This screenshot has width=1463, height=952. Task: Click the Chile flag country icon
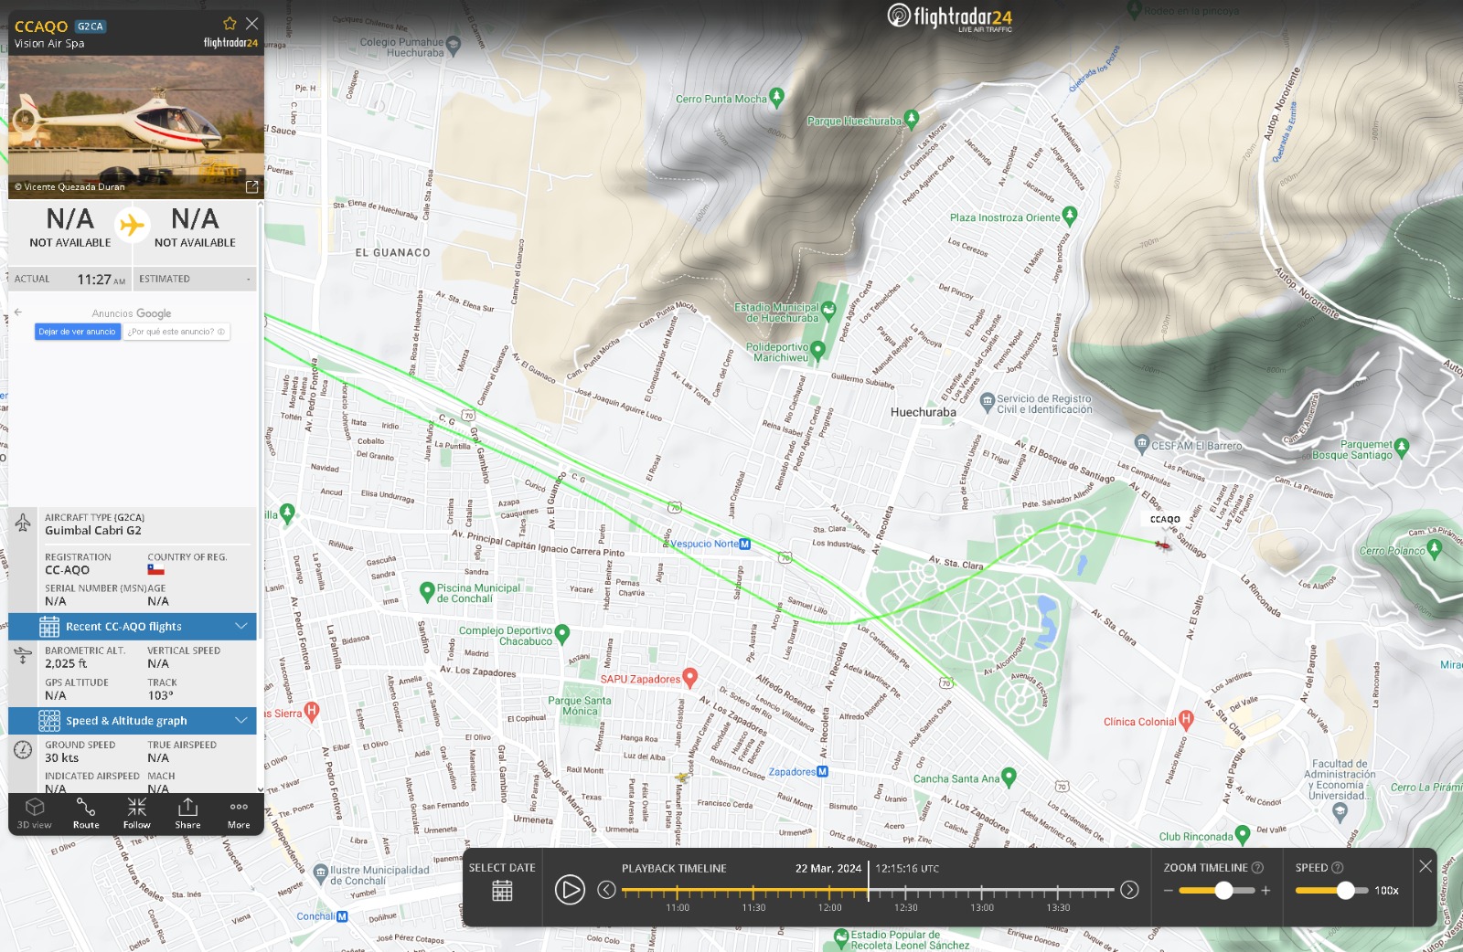(x=156, y=570)
